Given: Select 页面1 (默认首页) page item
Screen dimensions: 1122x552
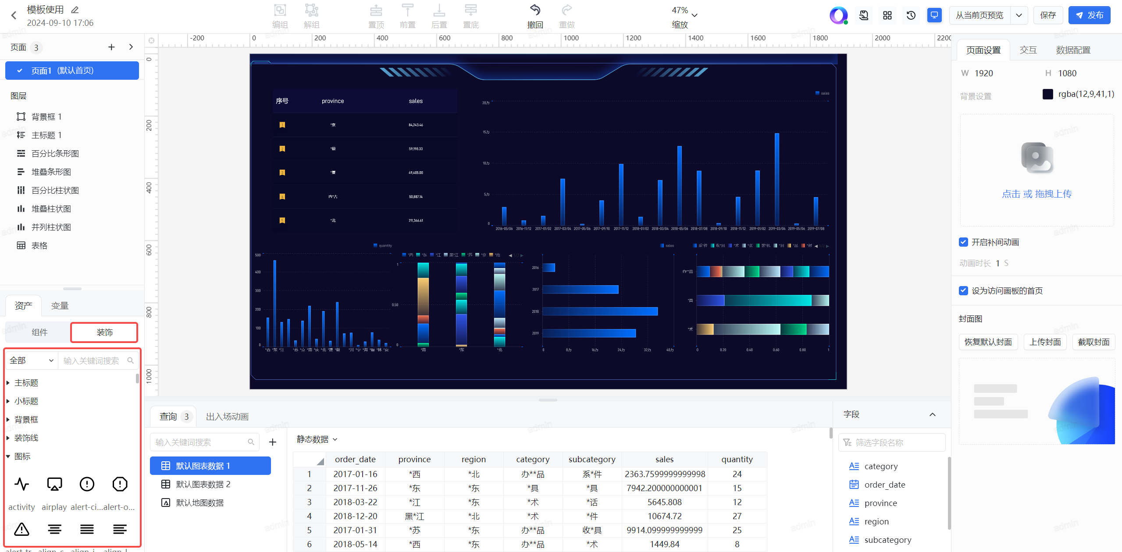Looking at the screenshot, I should point(72,71).
